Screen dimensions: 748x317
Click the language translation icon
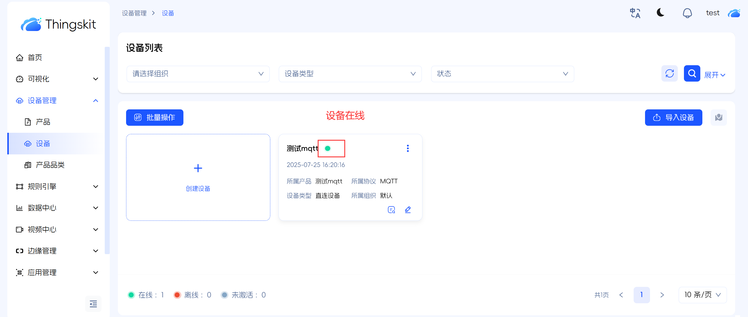pos(635,13)
